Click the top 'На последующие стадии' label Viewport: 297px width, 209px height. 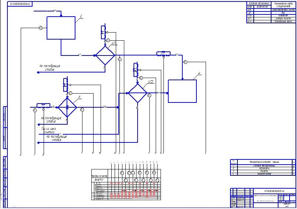tap(50, 68)
